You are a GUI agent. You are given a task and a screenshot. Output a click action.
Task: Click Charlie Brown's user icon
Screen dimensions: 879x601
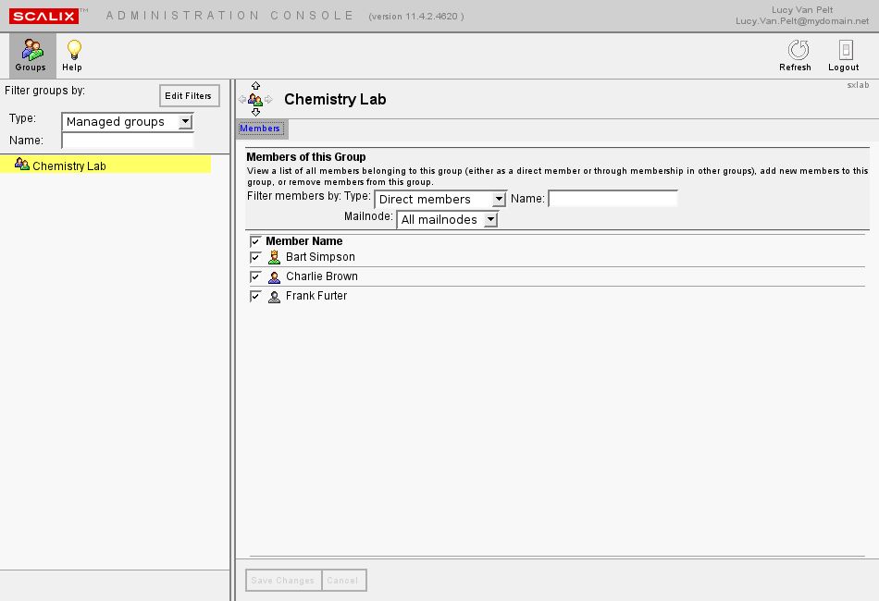(x=274, y=277)
